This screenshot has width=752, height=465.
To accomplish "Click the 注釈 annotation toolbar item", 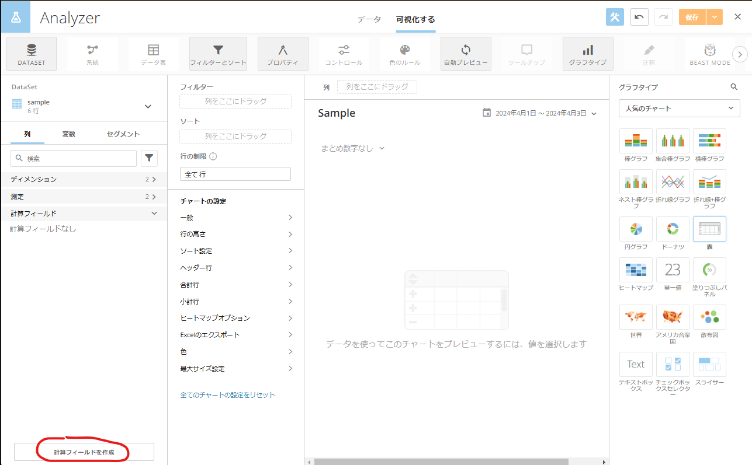I will pyautogui.click(x=649, y=54).
